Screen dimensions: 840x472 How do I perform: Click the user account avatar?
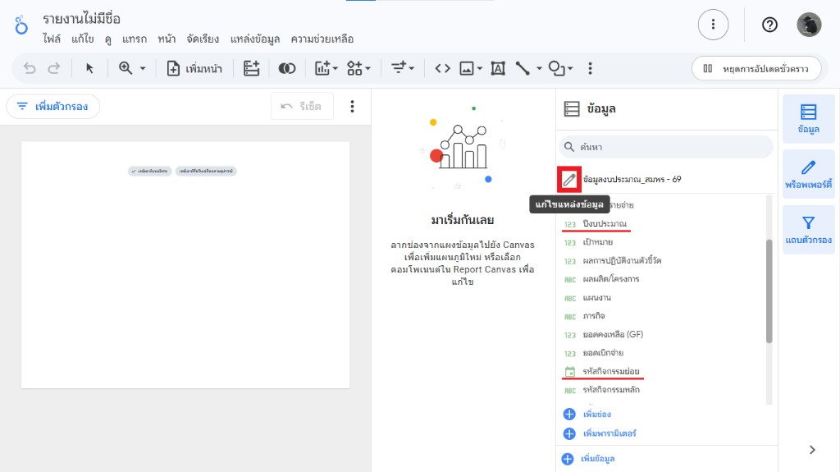point(809,25)
